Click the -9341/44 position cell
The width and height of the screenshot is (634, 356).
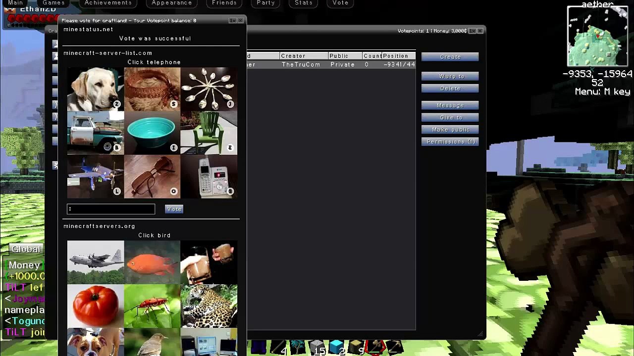click(x=399, y=65)
